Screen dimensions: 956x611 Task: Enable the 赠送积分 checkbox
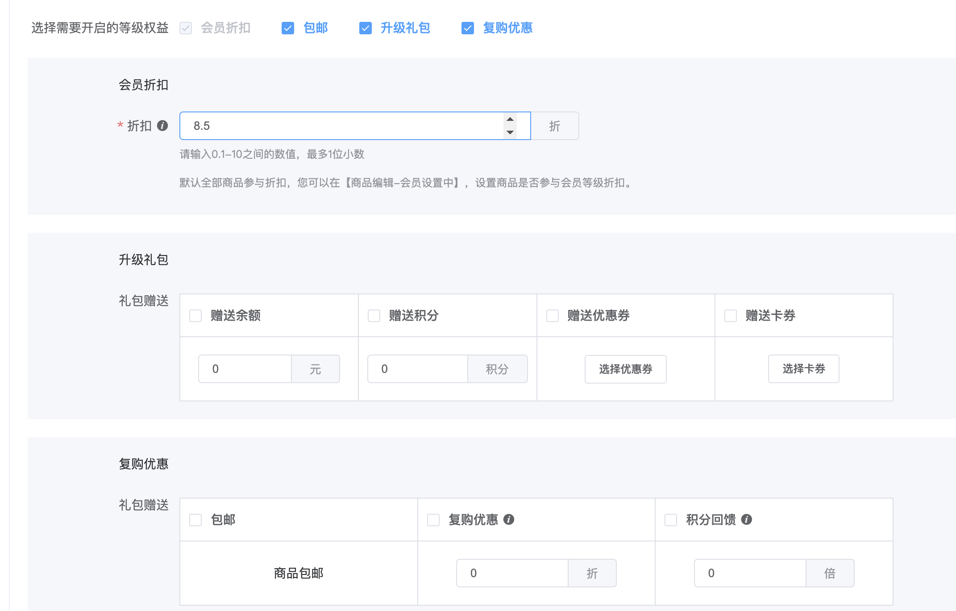coord(374,316)
